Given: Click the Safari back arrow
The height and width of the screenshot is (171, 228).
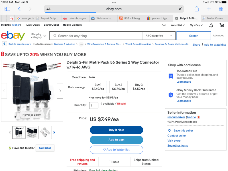Looking at the screenshot, I should tap(19, 9).
